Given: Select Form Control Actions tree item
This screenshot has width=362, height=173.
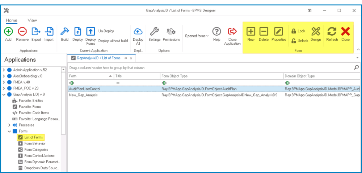Looking at the screenshot, I should pos(39,156).
